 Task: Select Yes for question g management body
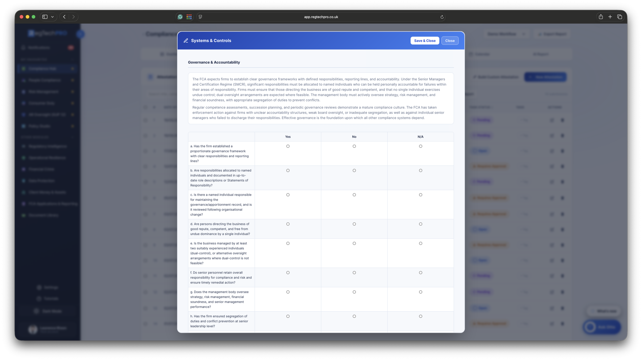(288, 292)
